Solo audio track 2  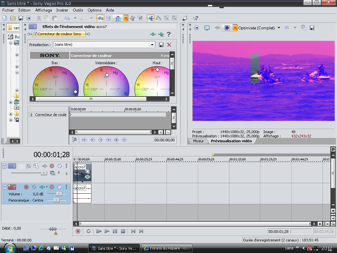click(66, 187)
